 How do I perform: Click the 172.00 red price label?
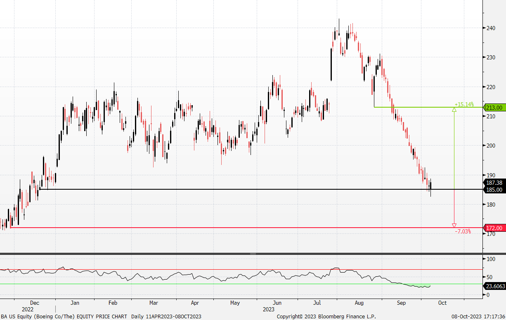[494, 228]
